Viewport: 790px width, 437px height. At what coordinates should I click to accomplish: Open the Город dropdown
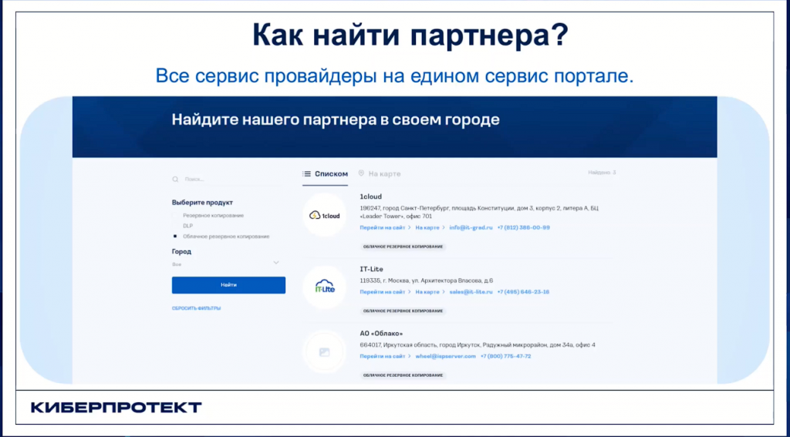click(226, 264)
